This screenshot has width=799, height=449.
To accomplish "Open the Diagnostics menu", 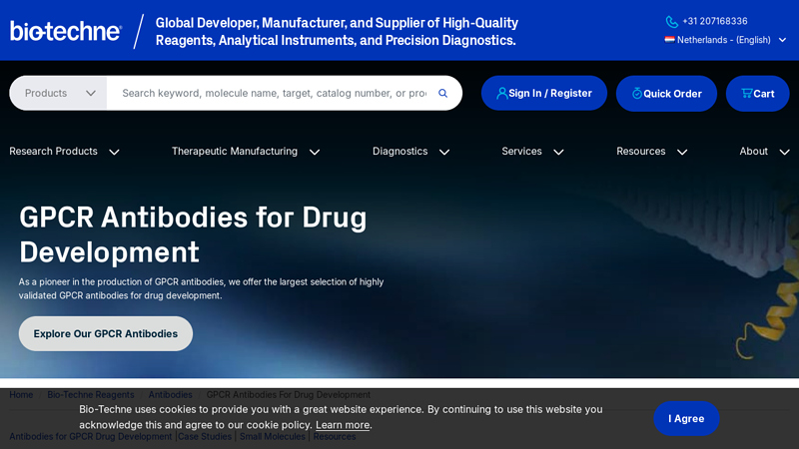I will [400, 152].
